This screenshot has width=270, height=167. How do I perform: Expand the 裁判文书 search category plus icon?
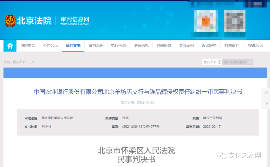pos(219,62)
